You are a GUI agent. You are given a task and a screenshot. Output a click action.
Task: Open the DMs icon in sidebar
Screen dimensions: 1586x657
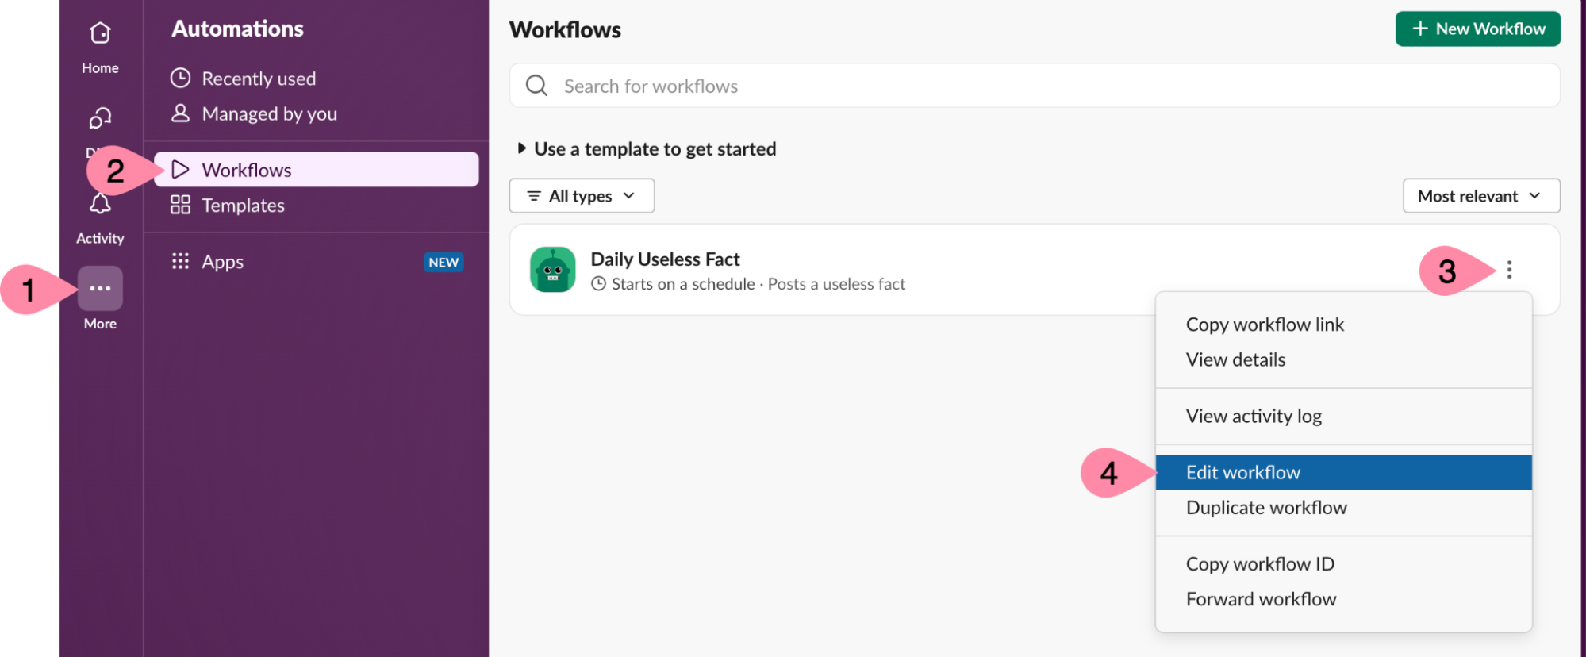pos(100,119)
